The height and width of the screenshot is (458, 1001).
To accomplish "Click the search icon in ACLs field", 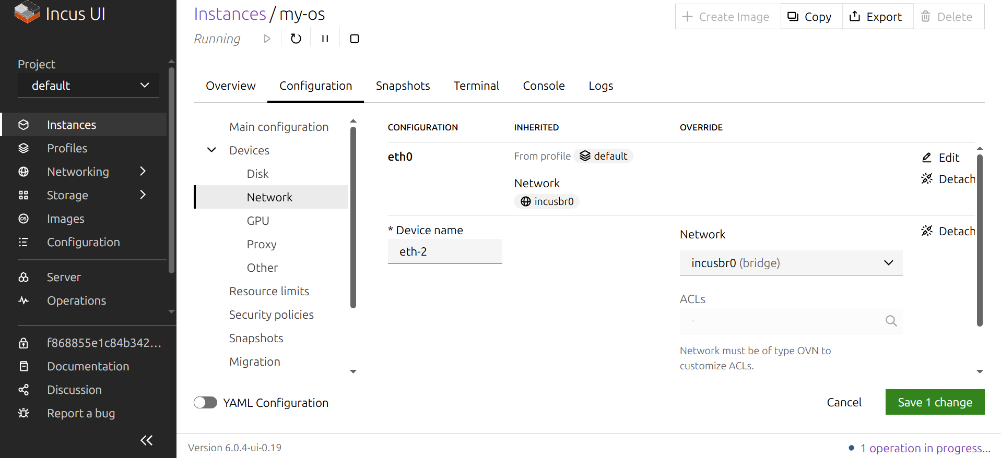I will coord(891,321).
